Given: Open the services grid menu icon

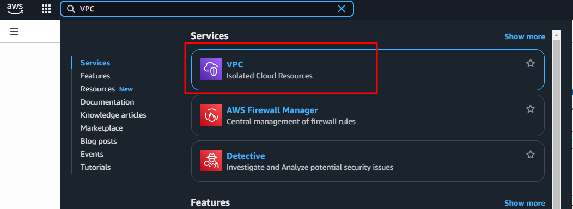Looking at the screenshot, I should 46,9.
